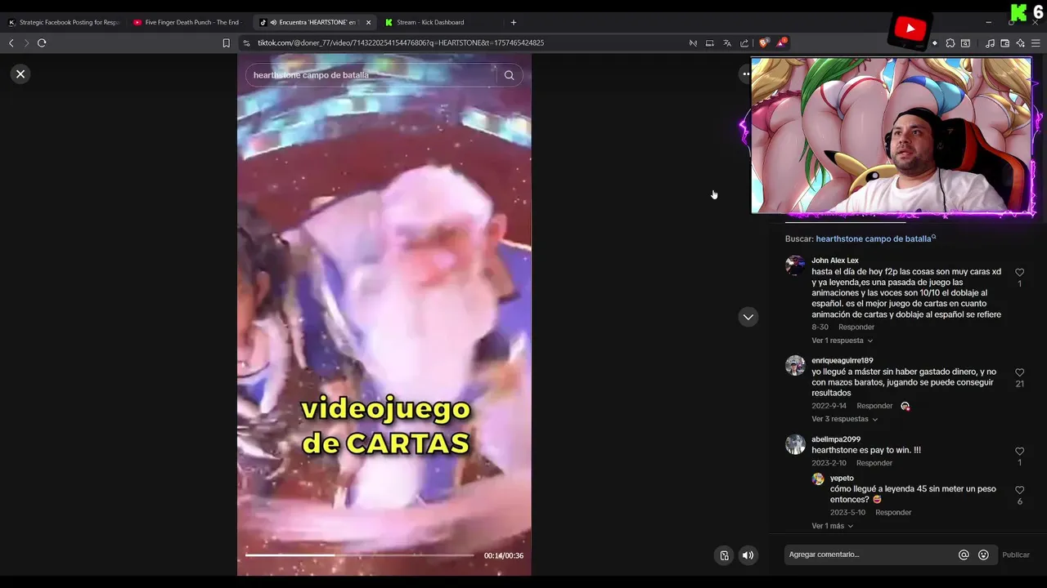Image resolution: width=1047 pixels, height=588 pixels.
Task: Go back in browser history
Action: click(11, 42)
